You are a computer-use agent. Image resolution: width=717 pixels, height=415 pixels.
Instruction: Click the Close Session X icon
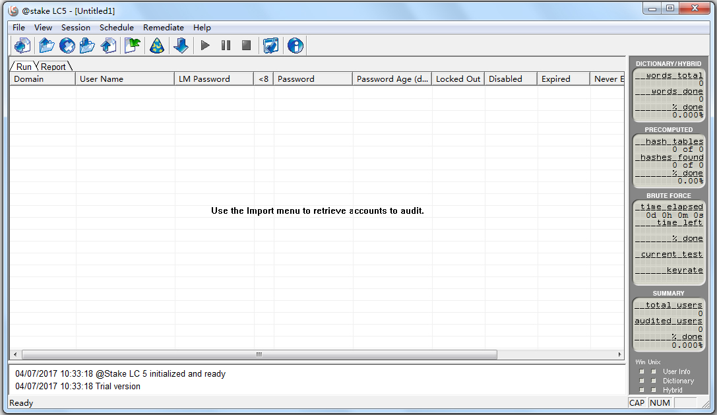pyautogui.click(x=67, y=46)
